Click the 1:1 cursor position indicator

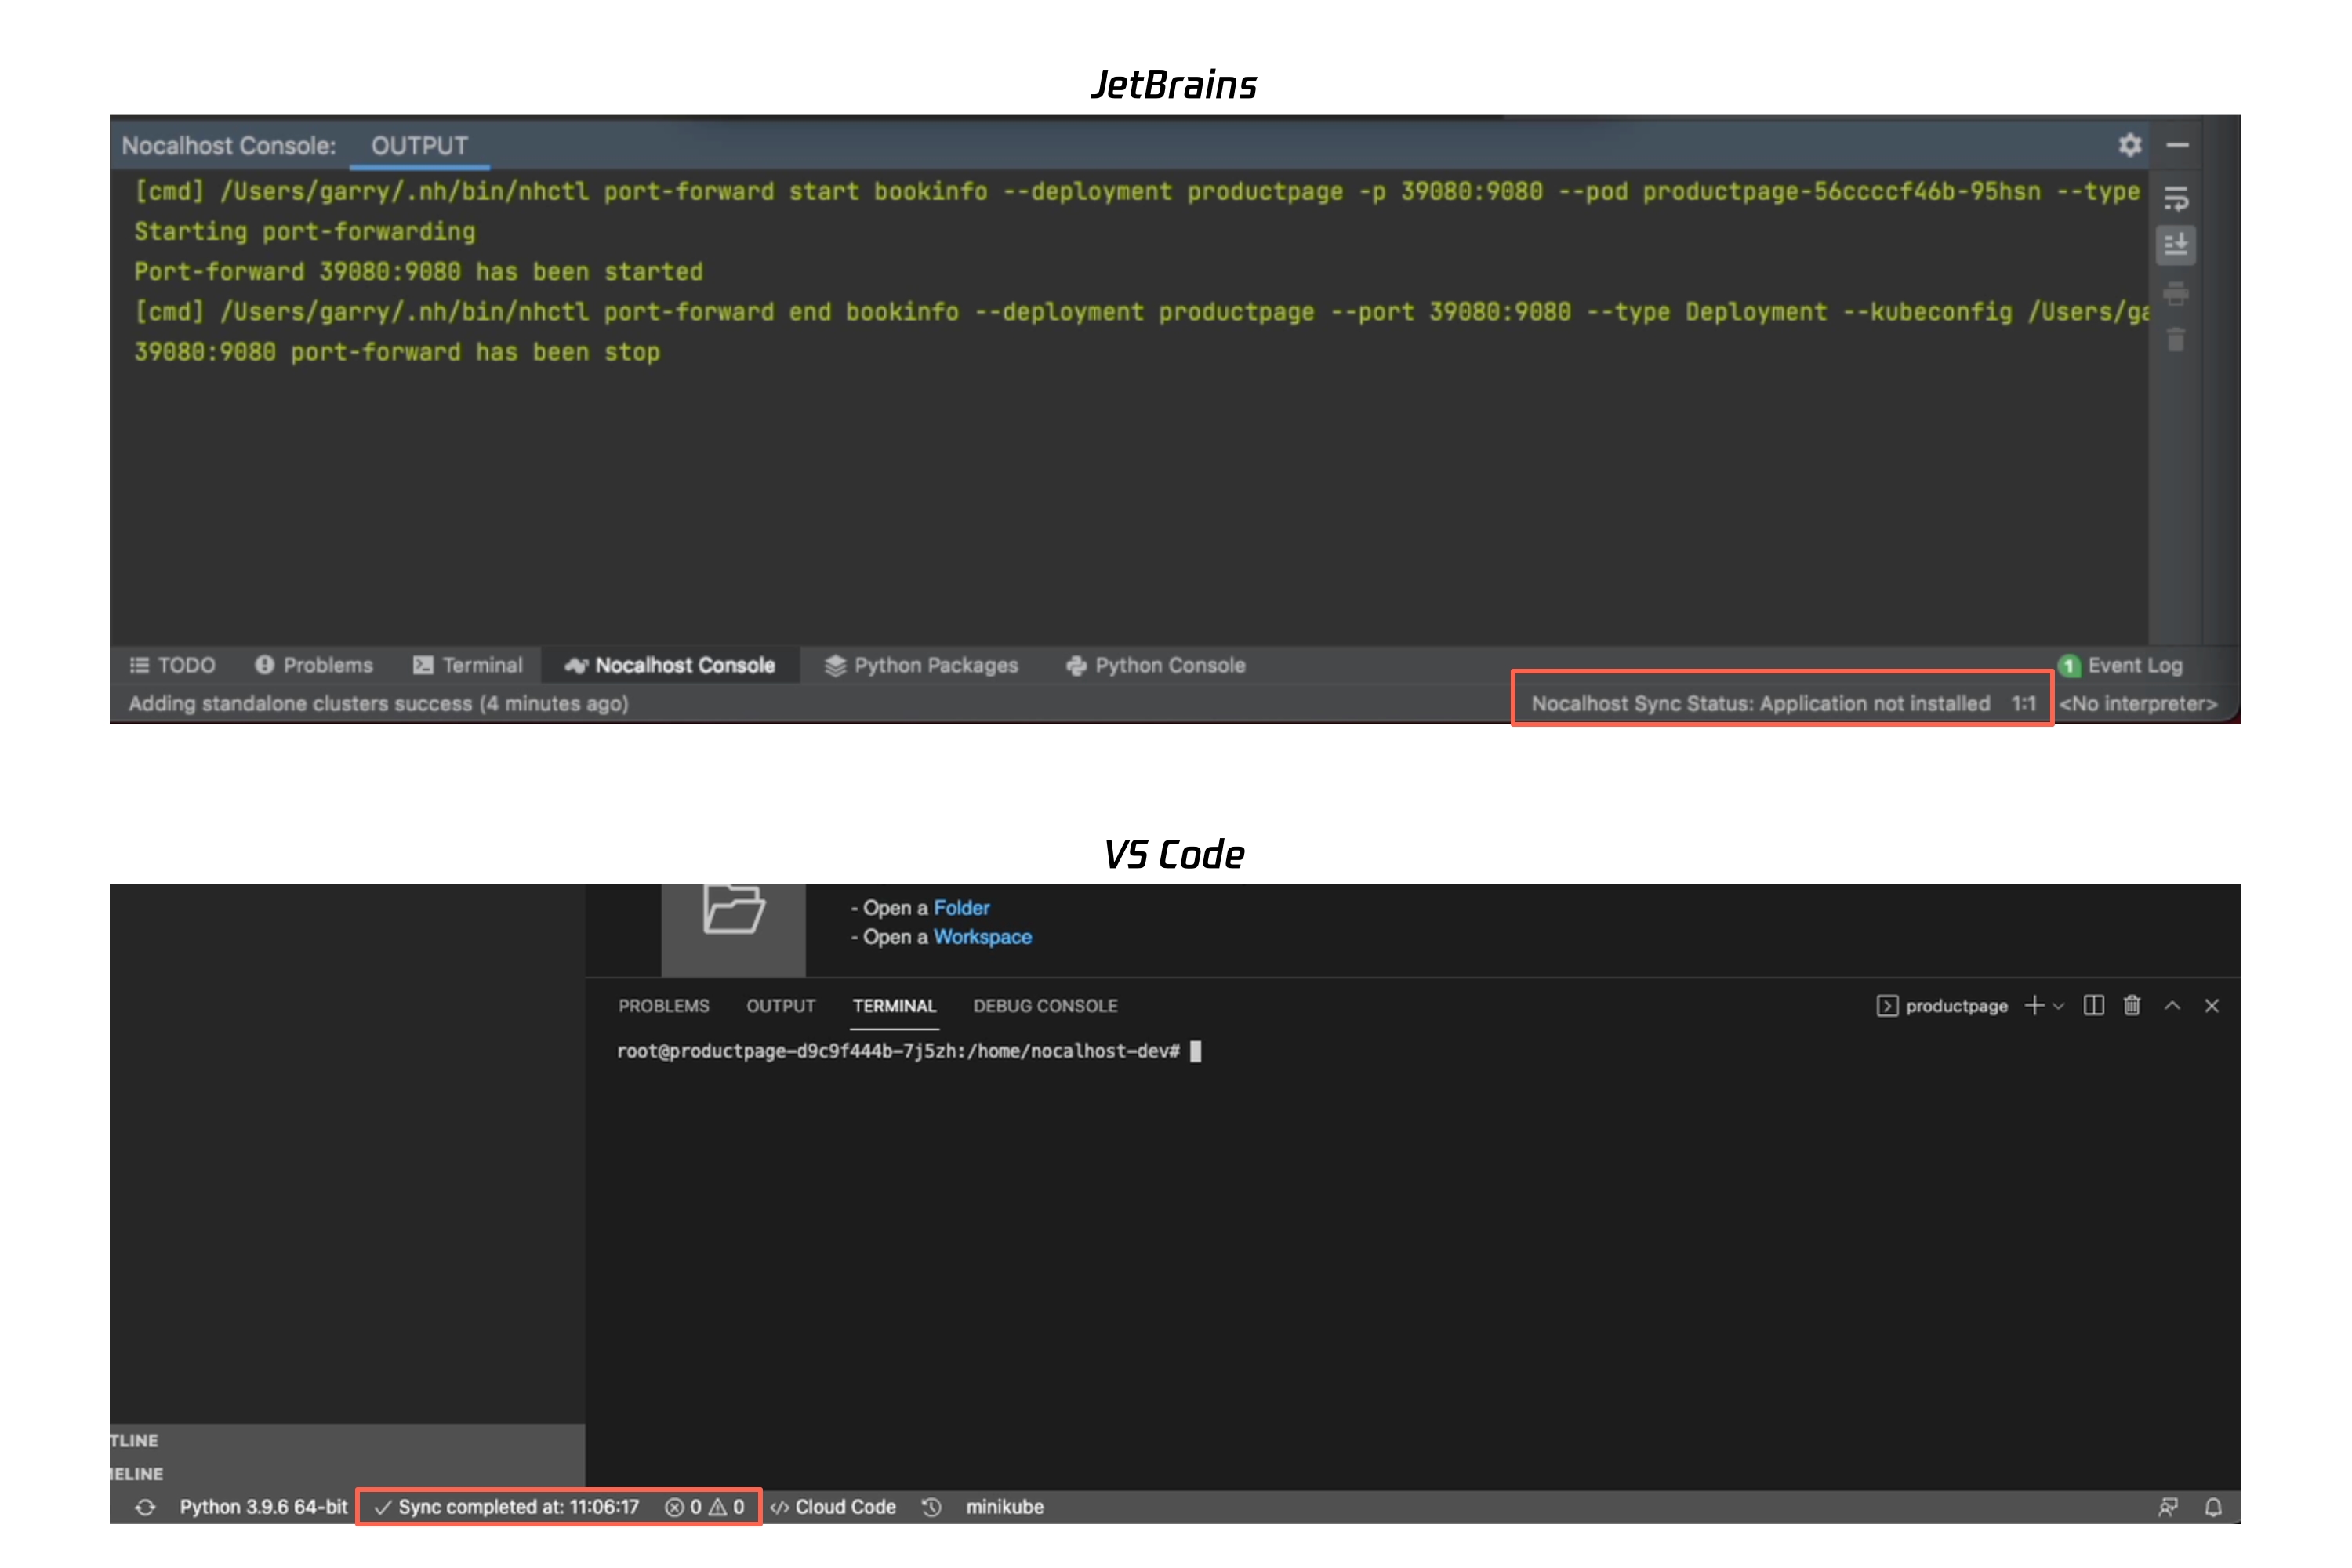[2024, 703]
